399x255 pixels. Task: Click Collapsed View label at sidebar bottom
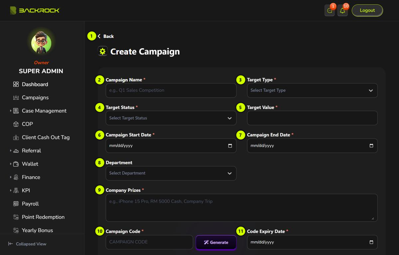pyautogui.click(x=31, y=244)
